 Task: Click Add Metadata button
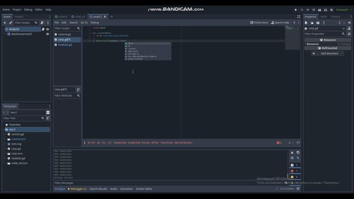click(x=327, y=54)
